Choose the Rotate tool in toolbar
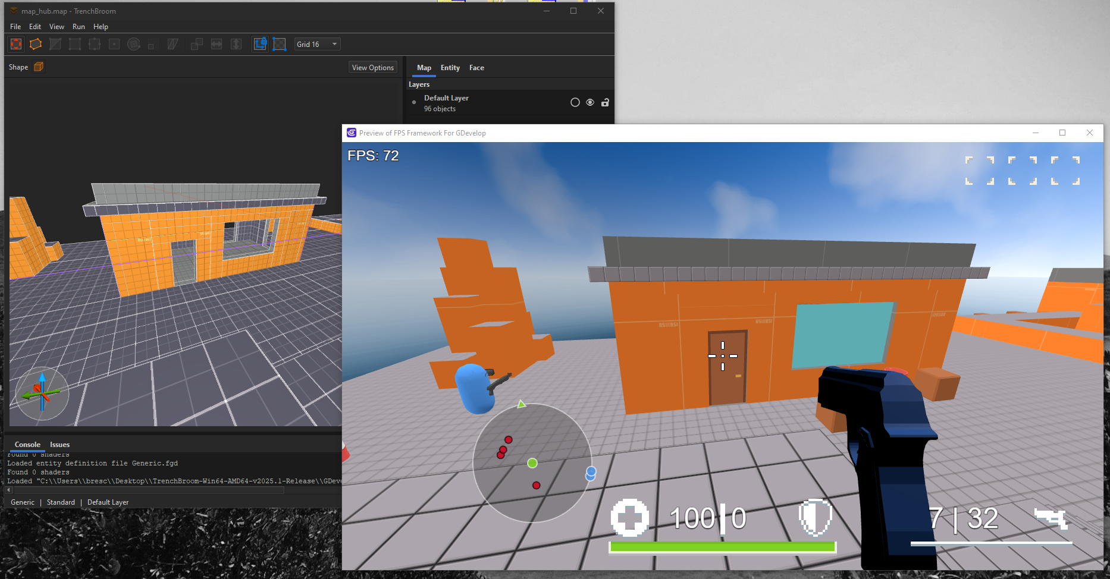 [134, 44]
